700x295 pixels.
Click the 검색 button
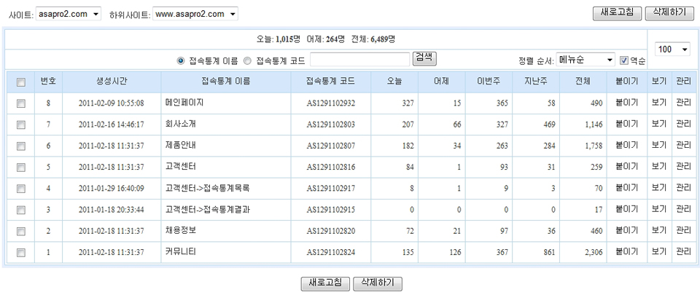[424, 58]
